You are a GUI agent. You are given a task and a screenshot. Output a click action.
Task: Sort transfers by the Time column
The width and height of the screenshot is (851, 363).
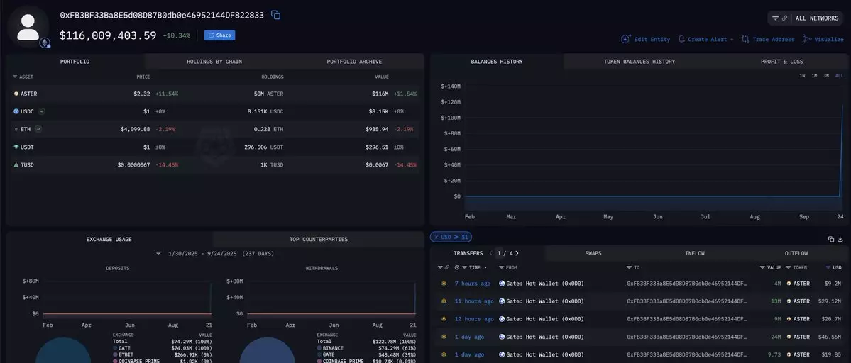tap(474, 268)
